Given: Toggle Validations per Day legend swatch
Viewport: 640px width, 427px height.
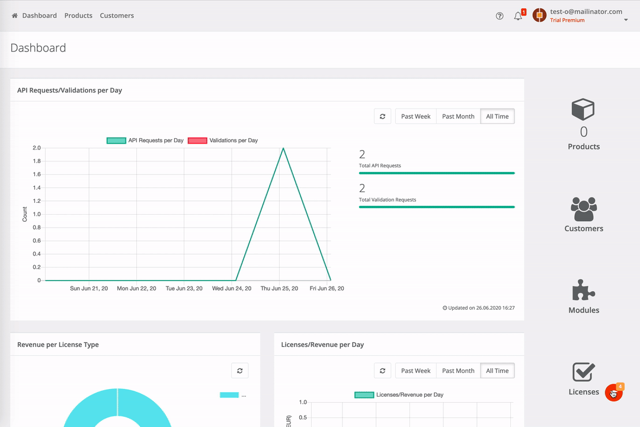Looking at the screenshot, I should point(197,141).
